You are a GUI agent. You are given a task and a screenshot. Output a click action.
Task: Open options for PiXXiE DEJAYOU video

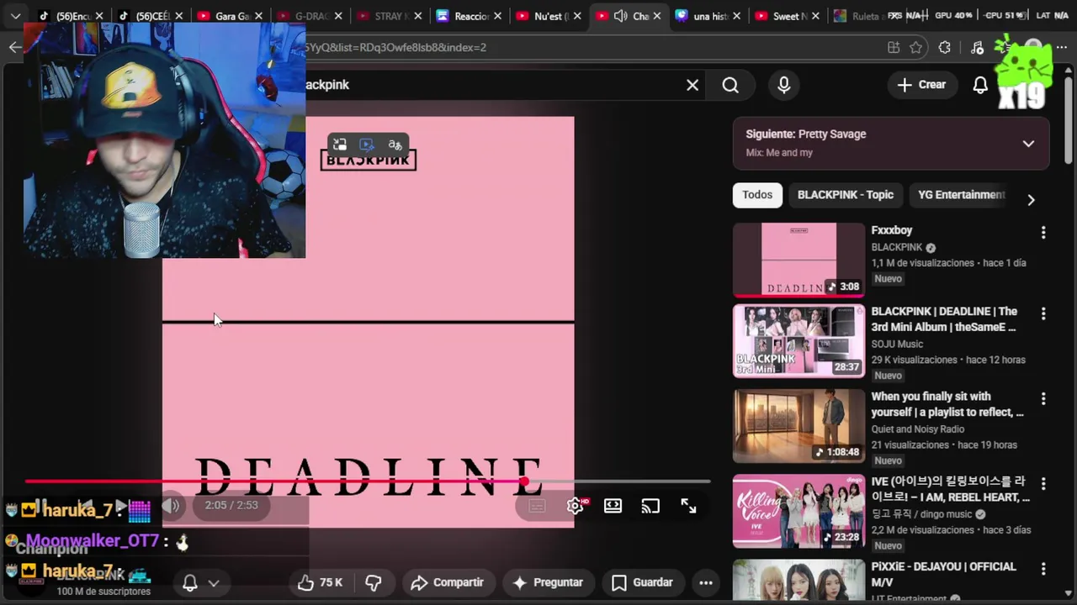(1043, 570)
